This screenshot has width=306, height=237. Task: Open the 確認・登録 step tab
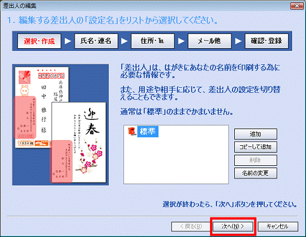tap(266, 41)
